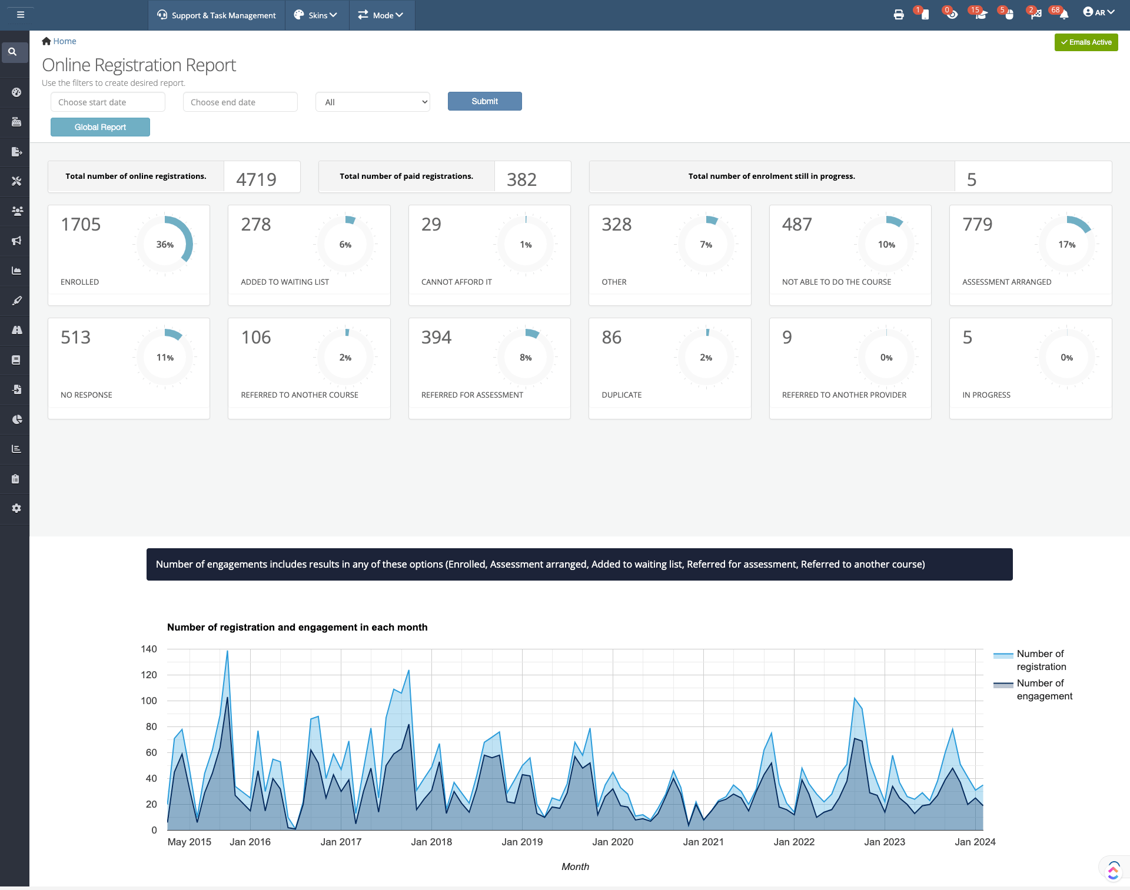This screenshot has height=890, width=1130.
Task: Toggle the Emails Active button
Action: [1086, 42]
